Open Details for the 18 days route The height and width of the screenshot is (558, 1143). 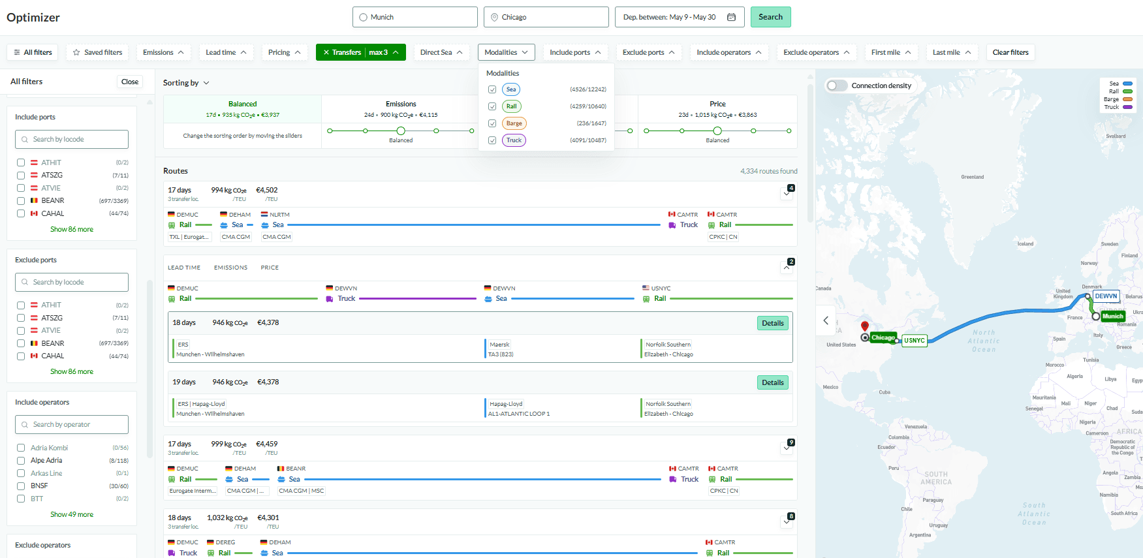pos(773,323)
